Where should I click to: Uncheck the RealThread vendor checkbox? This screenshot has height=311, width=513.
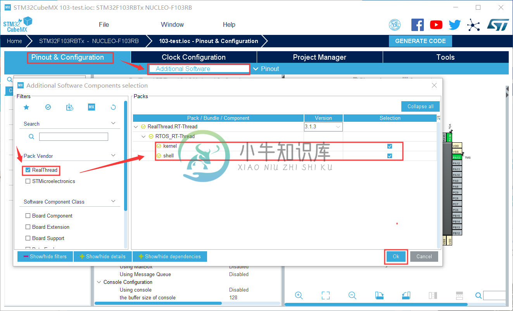tap(28, 170)
